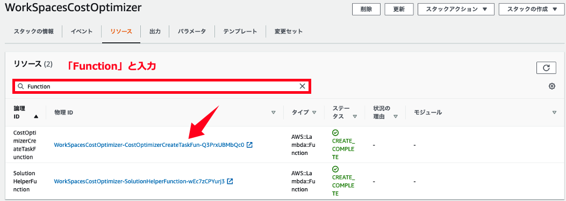Open the スタックアクション dropdown
Screen dimensions: 566x201
tap(456, 9)
